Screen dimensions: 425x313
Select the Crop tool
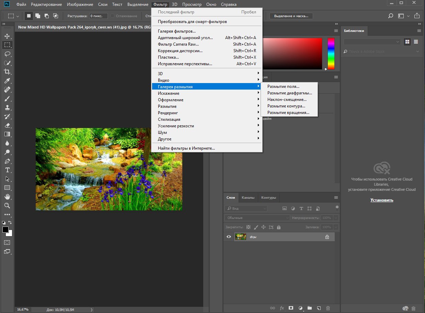tap(7, 72)
